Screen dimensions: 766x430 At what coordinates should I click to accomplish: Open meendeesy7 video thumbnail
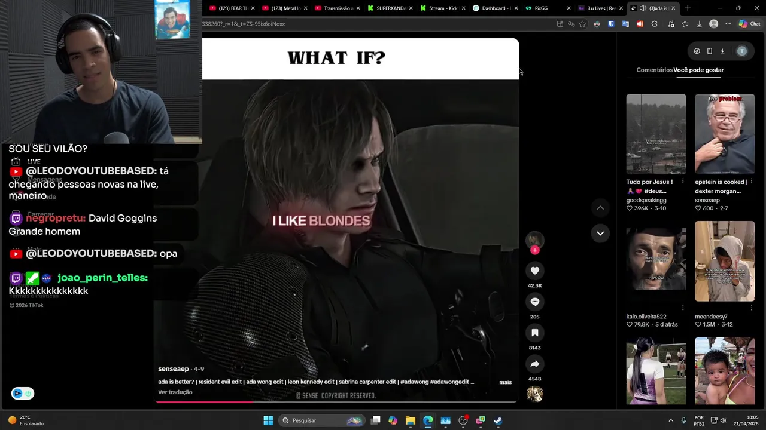coord(725,261)
